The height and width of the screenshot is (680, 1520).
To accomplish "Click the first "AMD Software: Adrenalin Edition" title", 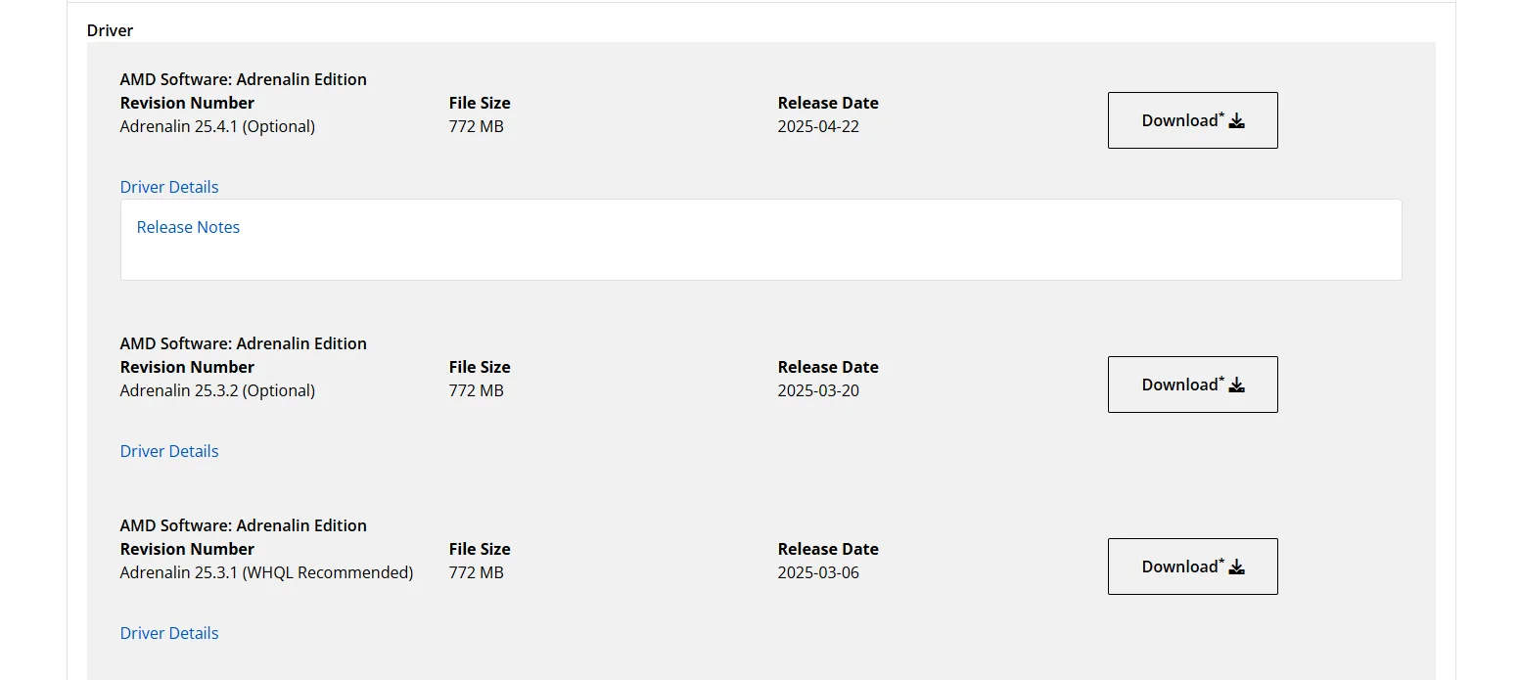I will pos(244,79).
